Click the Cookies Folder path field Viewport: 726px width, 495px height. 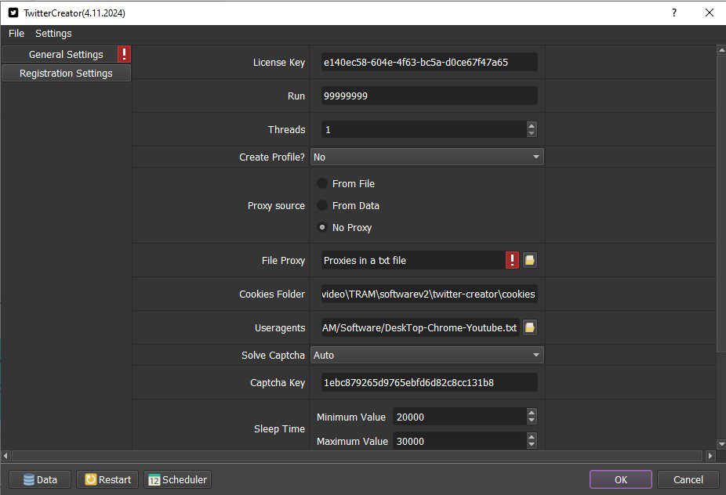click(429, 294)
